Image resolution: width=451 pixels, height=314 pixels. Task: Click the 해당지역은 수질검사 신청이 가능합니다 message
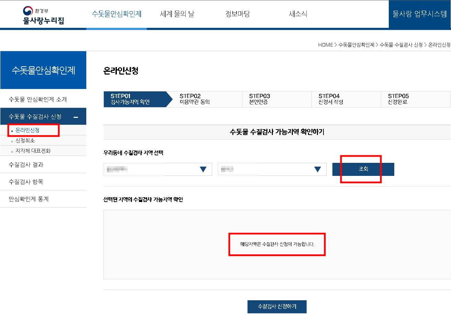click(x=277, y=244)
